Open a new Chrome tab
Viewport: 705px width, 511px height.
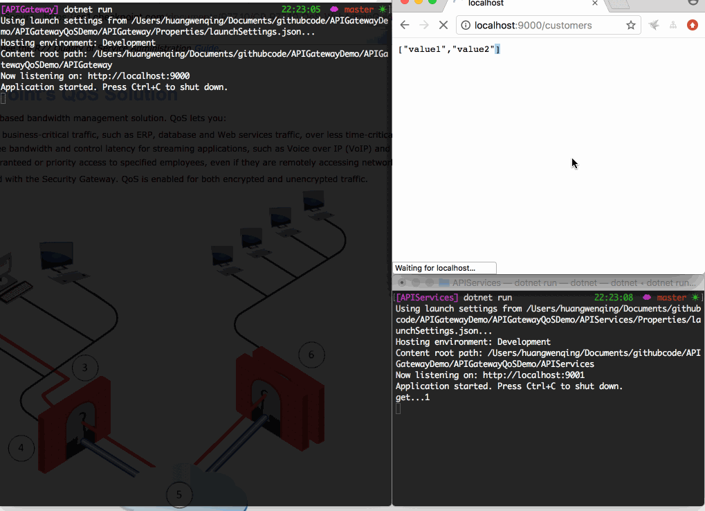(x=620, y=4)
